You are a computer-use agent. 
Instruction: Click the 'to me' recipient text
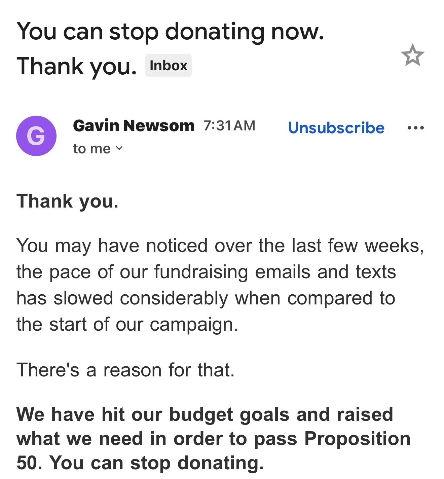coord(91,148)
